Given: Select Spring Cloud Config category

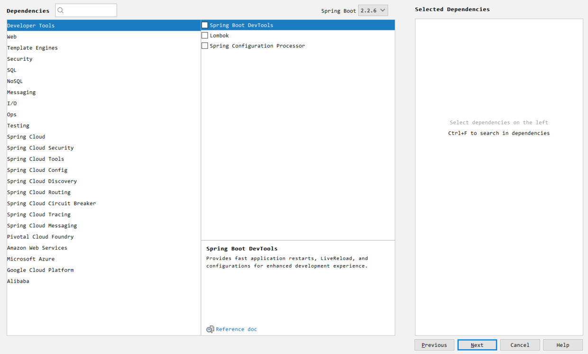Looking at the screenshot, I should point(104,170).
